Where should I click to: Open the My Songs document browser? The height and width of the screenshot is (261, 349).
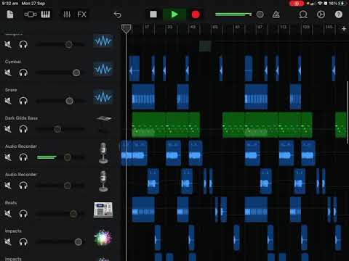pyautogui.click(x=10, y=14)
